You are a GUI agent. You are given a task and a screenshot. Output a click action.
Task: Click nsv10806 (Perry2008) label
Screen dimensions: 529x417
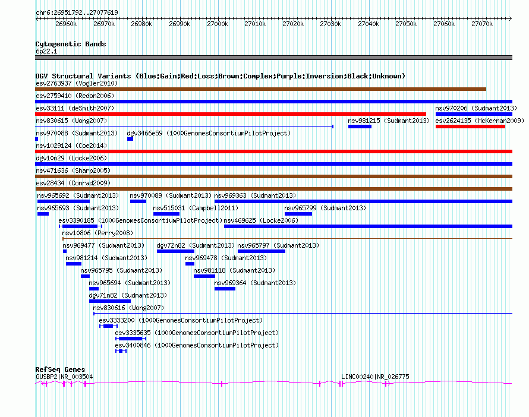coord(97,233)
